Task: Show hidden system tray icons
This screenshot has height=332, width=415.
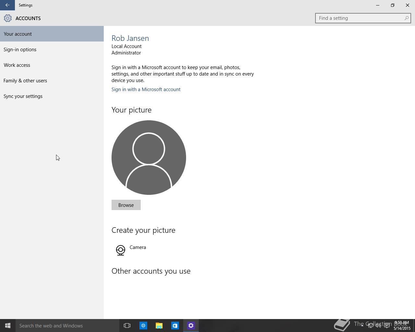Action: pos(362,326)
